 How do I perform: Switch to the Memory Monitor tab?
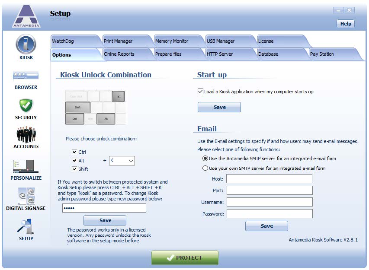(178, 41)
